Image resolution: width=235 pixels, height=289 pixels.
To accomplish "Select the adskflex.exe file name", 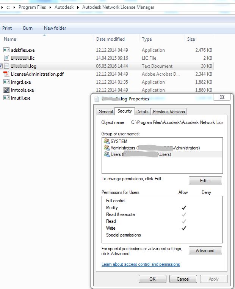I will tap(23, 50).
